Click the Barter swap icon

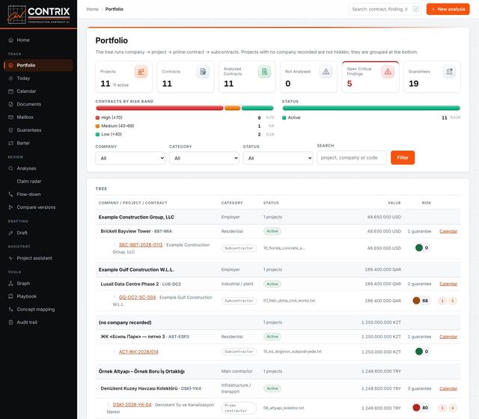(10, 143)
